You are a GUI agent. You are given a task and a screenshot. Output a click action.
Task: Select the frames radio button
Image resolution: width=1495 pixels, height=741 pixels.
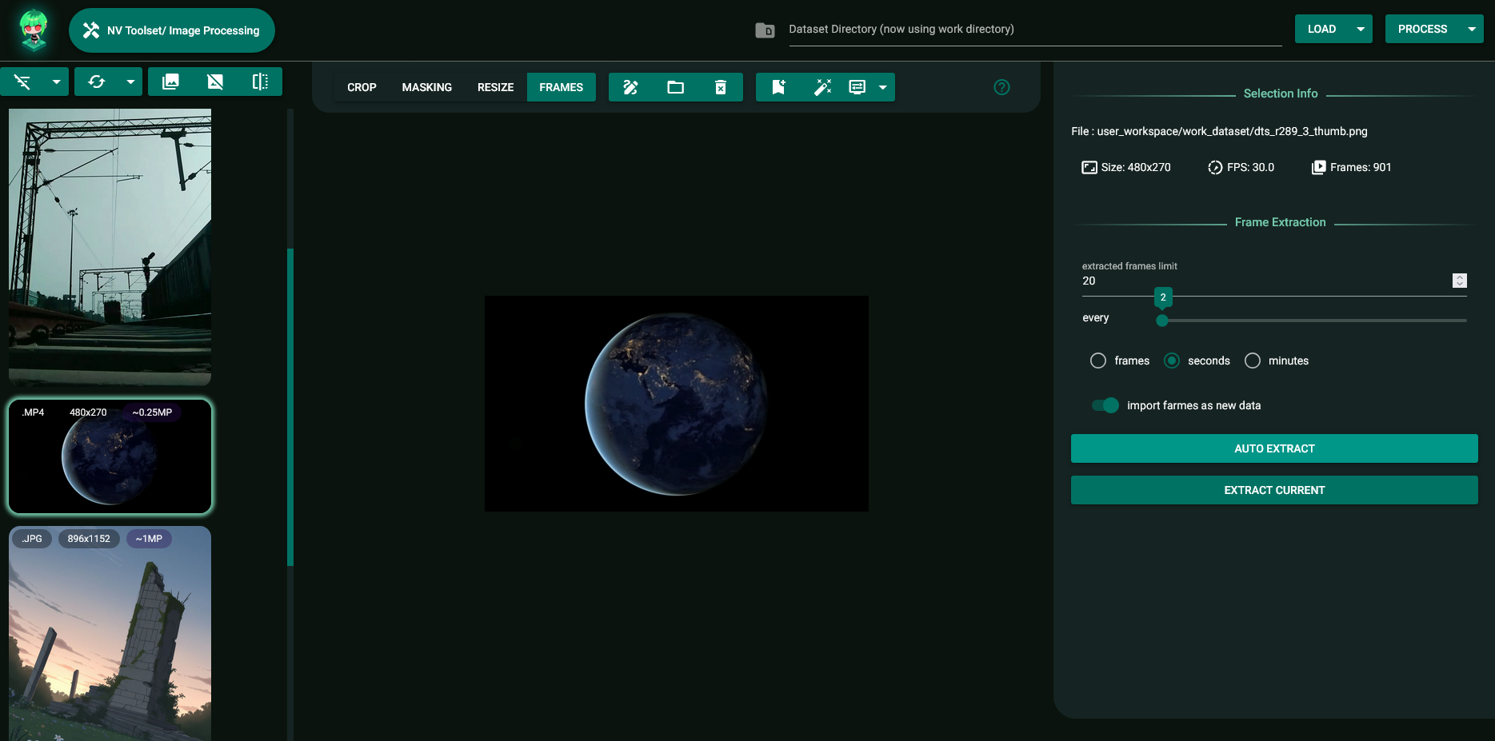(x=1097, y=361)
